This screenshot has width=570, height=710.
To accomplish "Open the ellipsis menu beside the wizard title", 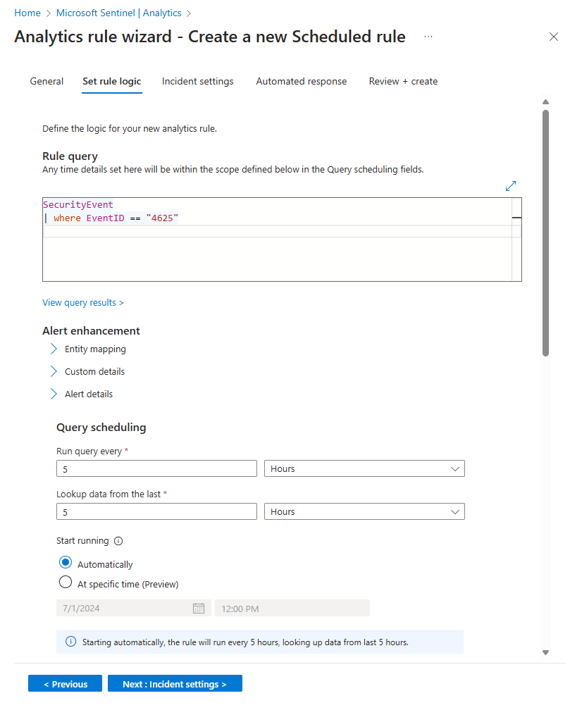I will (x=428, y=37).
